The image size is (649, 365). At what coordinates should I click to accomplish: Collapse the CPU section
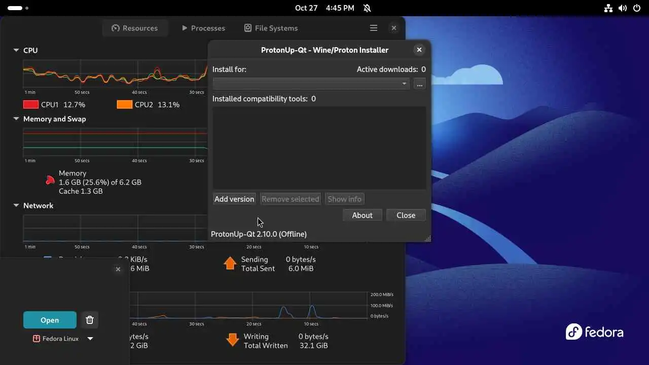[x=16, y=50]
